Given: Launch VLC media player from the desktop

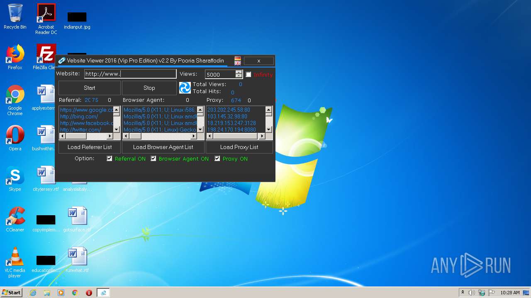Looking at the screenshot, I should pyautogui.click(x=15, y=262).
